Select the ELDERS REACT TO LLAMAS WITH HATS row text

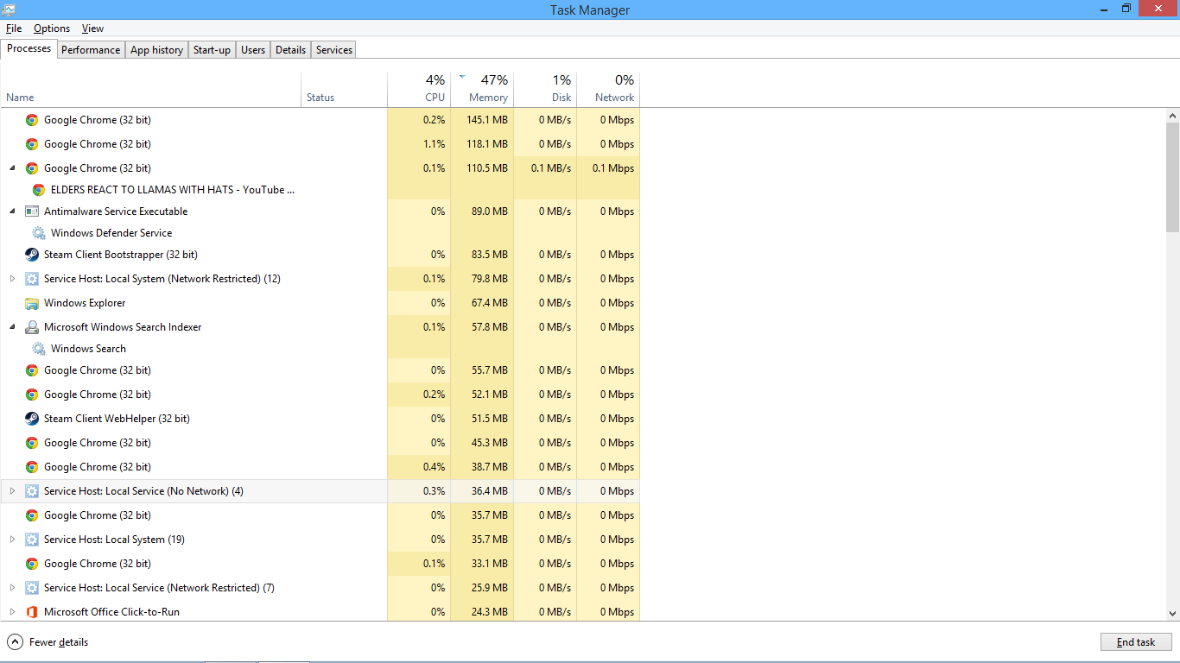coord(173,190)
